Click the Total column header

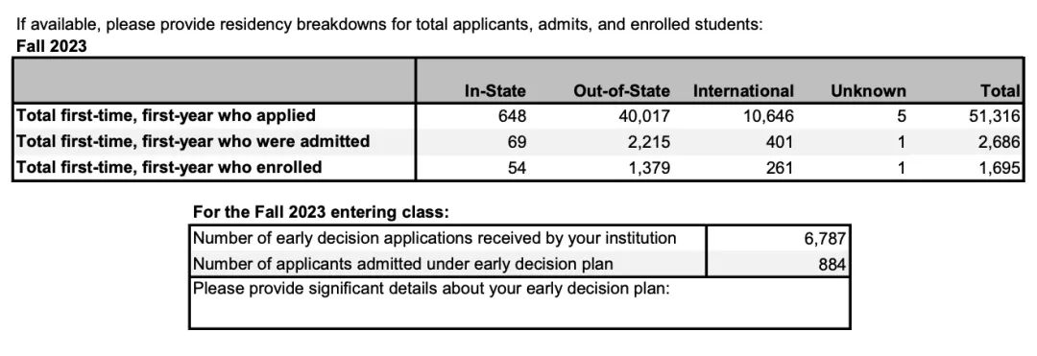pos(1001,91)
